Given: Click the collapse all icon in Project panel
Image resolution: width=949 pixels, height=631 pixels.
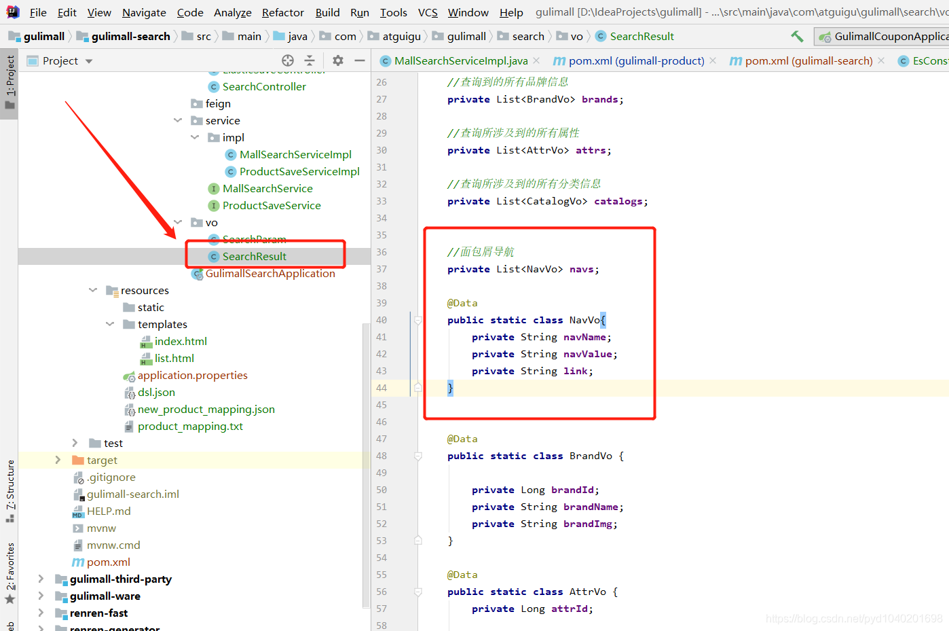Looking at the screenshot, I should point(310,60).
